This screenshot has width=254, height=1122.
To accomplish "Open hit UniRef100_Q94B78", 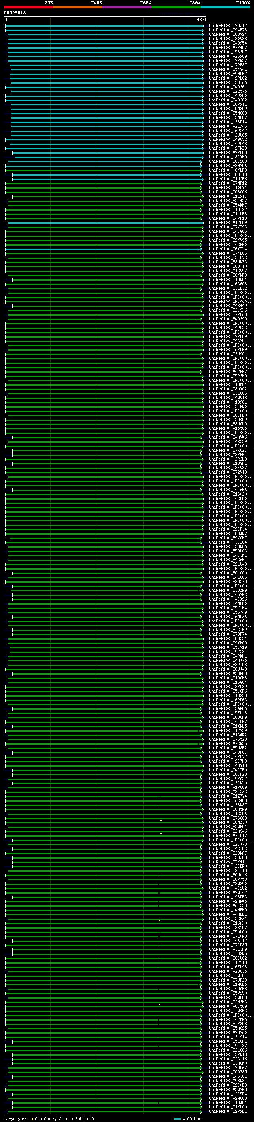I will pos(228,30).
